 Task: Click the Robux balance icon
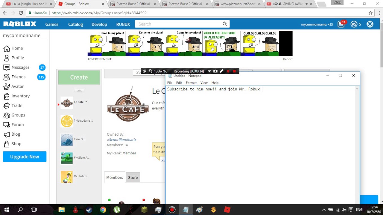pos(354,24)
